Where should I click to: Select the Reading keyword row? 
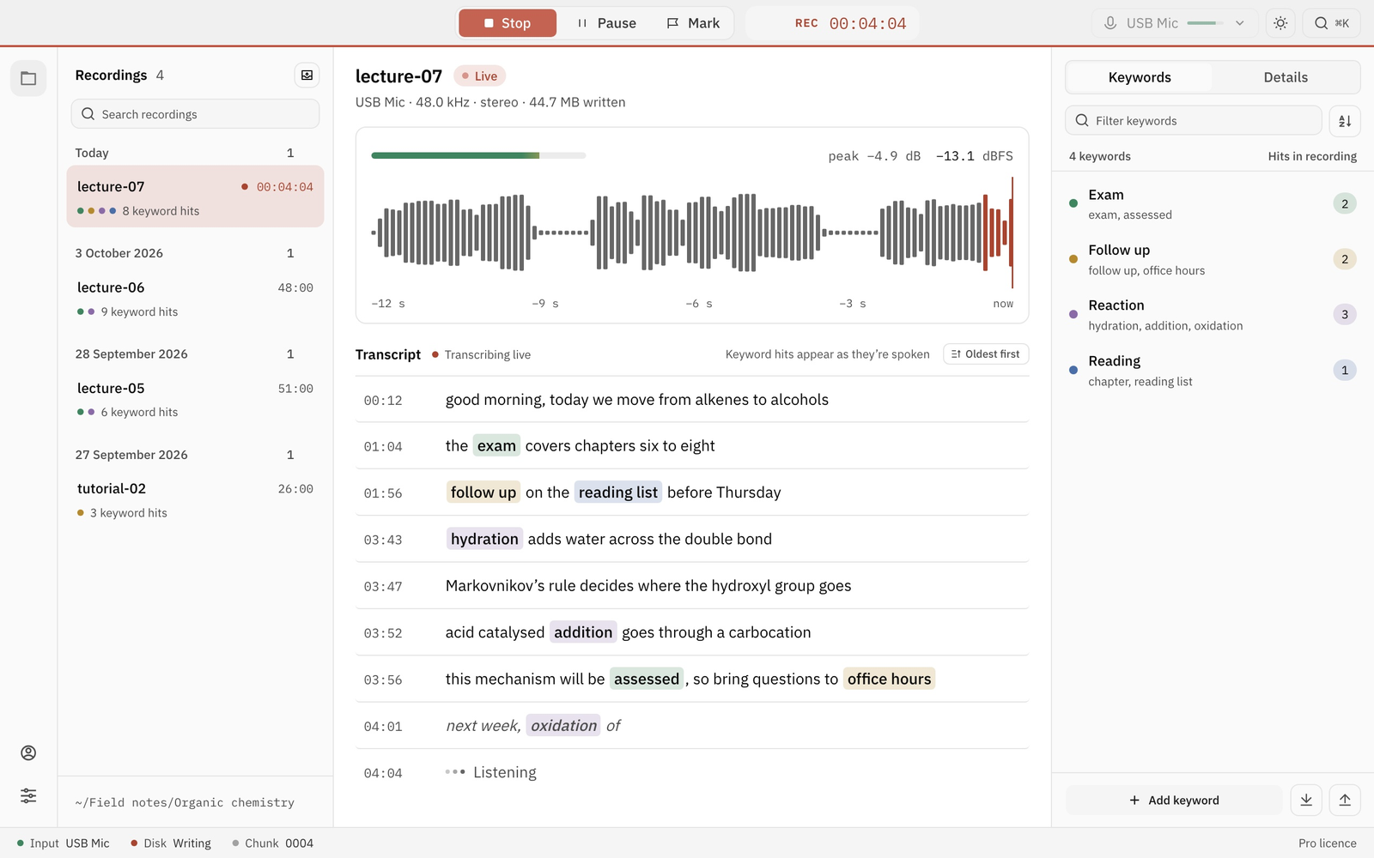1213,371
